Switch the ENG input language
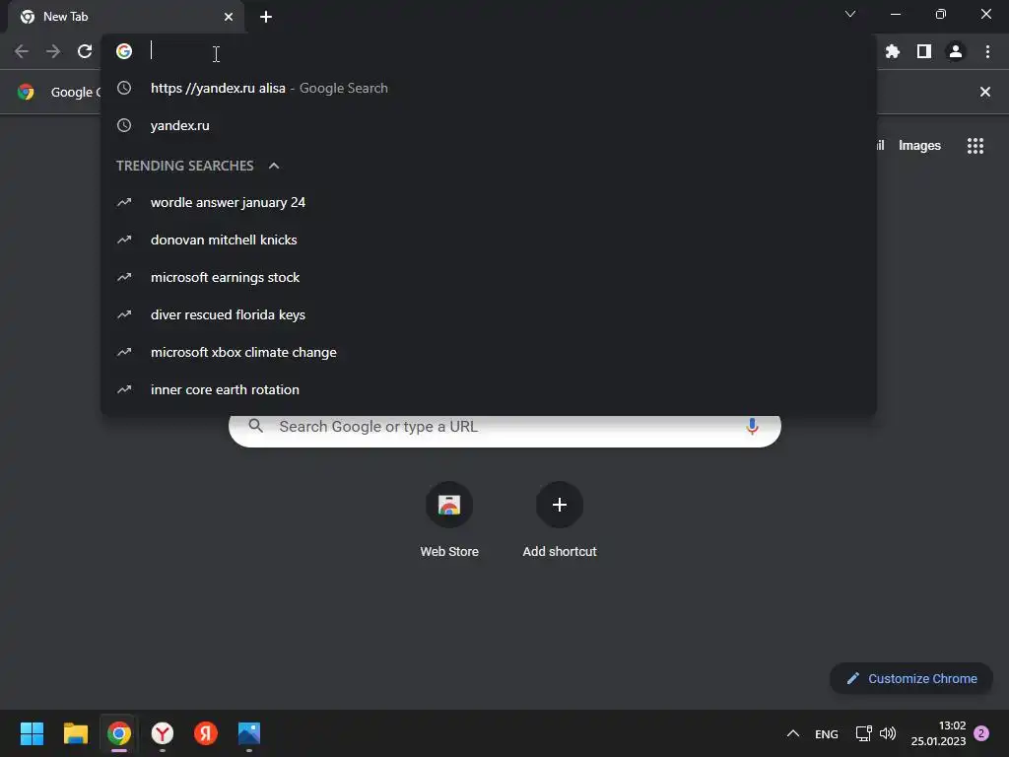This screenshot has width=1009, height=757. pyautogui.click(x=827, y=733)
